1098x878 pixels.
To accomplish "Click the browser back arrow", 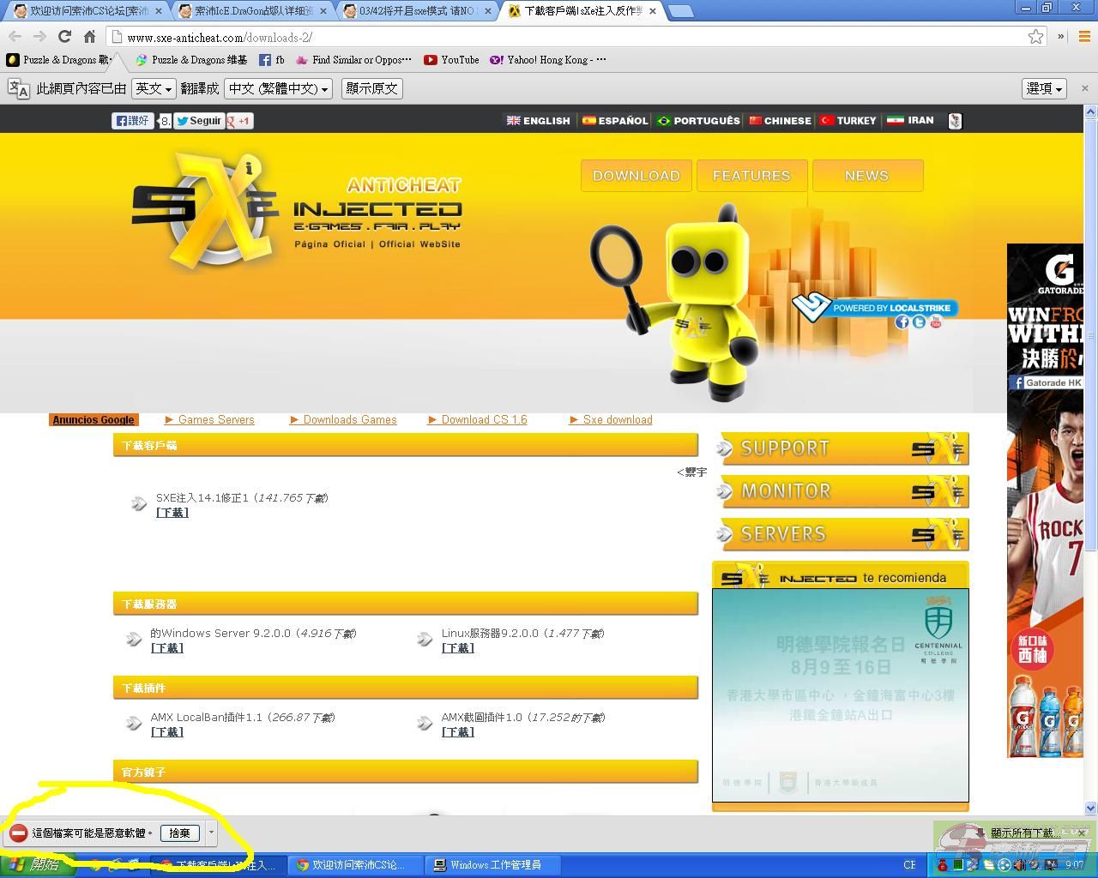I will click(15, 37).
